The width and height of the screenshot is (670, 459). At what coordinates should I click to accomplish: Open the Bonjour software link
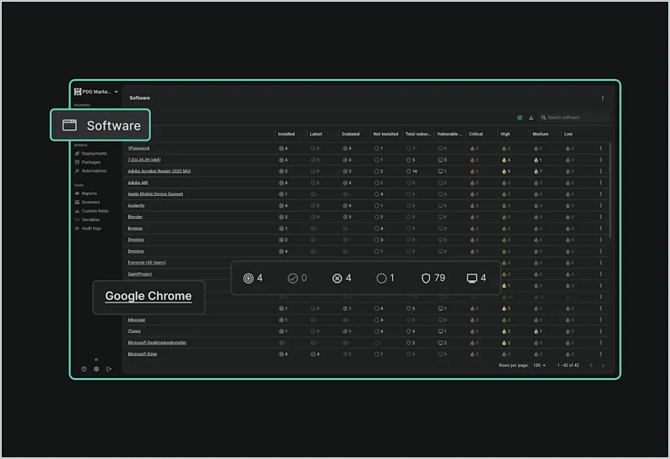tap(135, 228)
